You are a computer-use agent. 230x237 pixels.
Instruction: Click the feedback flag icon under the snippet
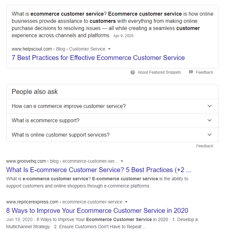(x=191, y=72)
